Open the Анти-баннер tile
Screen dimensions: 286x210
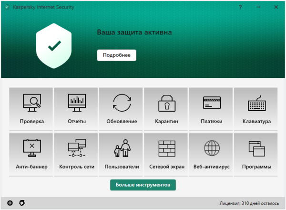(x=31, y=154)
